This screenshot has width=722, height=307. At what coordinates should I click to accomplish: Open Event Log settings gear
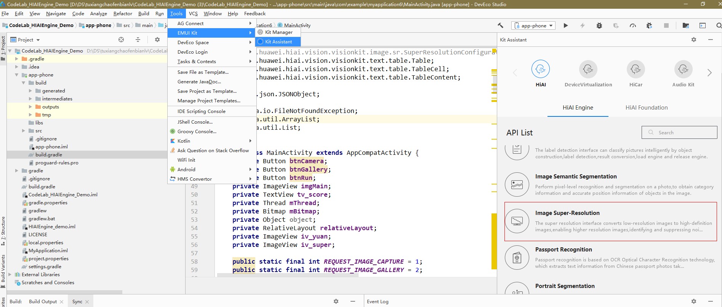(x=694, y=301)
